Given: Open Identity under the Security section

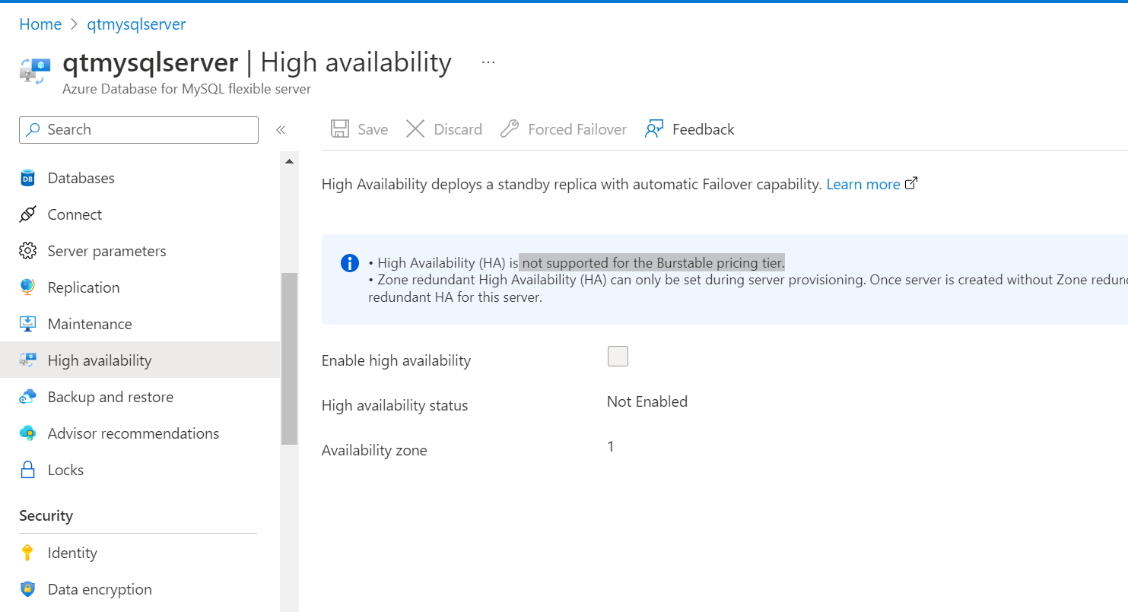Looking at the screenshot, I should [72, 553].
